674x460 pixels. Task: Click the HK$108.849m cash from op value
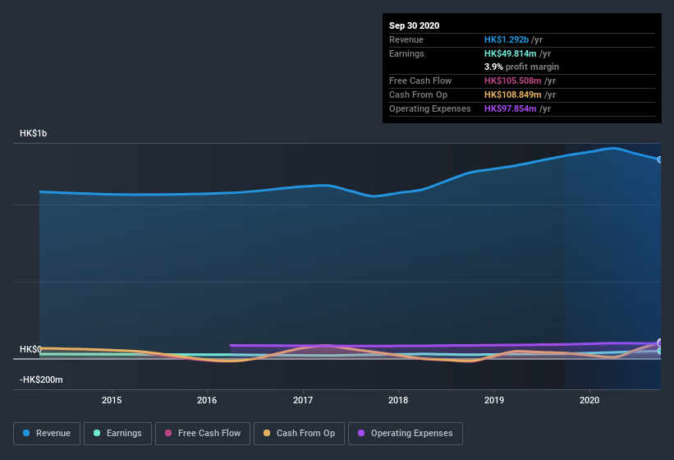click(513, 94)
